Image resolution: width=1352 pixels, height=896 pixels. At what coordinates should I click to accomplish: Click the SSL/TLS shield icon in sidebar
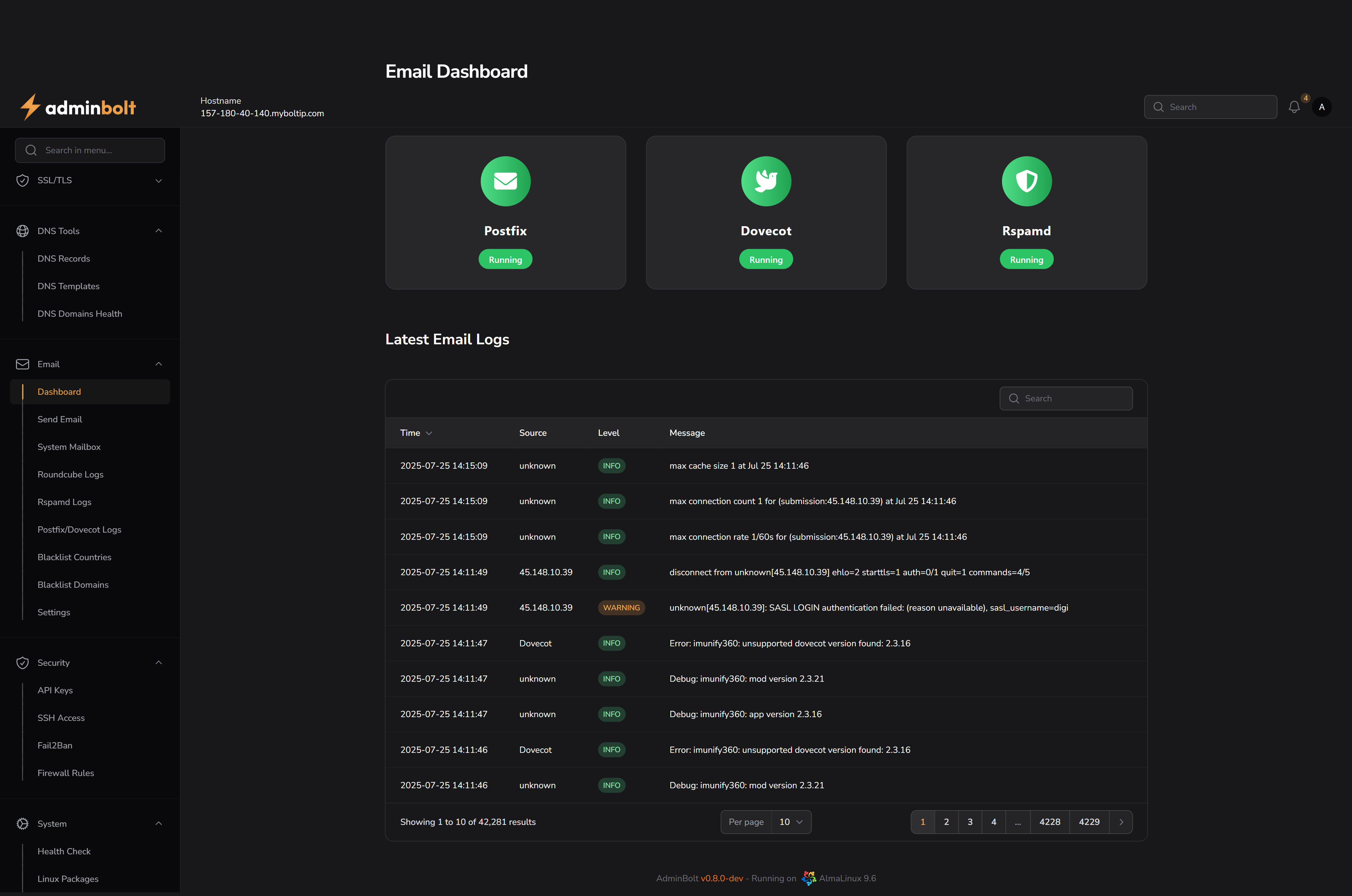22,180
